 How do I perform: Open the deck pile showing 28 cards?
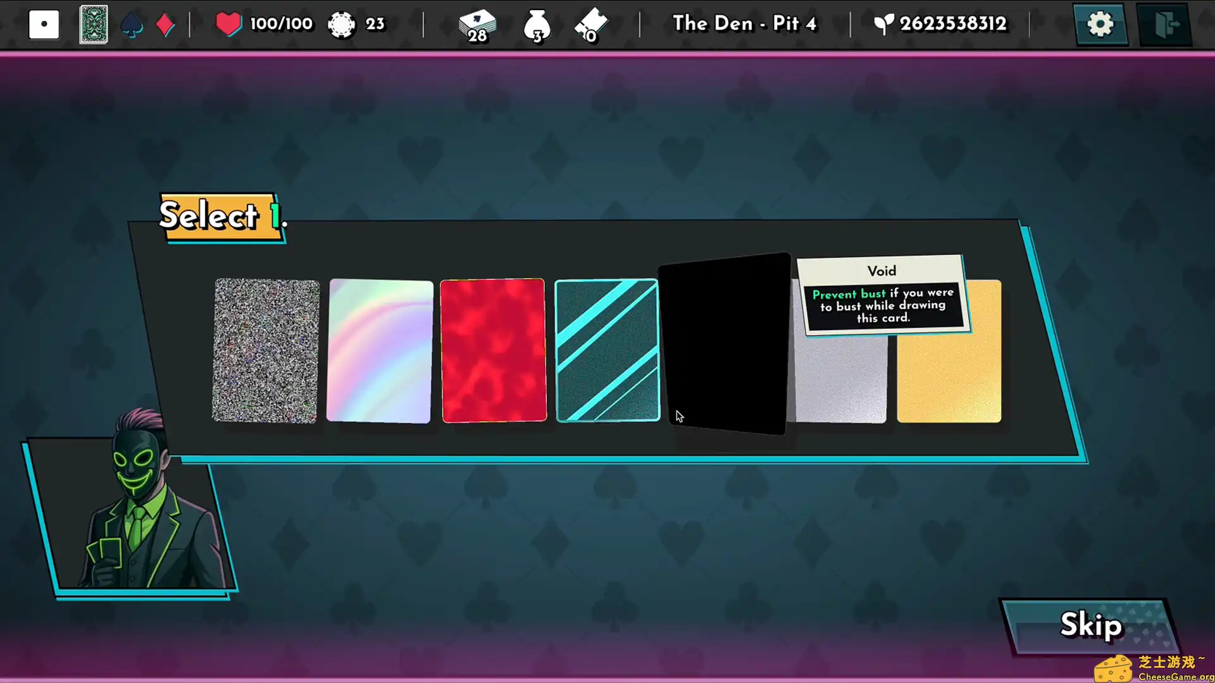click(477, 25)
